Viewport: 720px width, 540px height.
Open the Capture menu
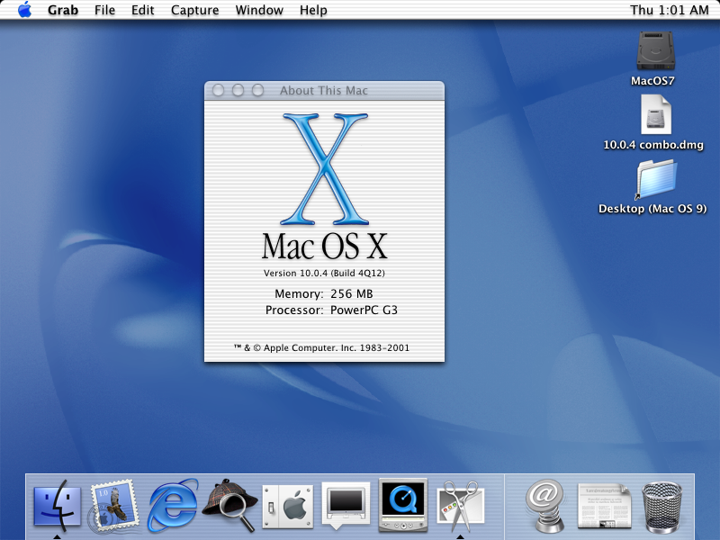(194, 10)
